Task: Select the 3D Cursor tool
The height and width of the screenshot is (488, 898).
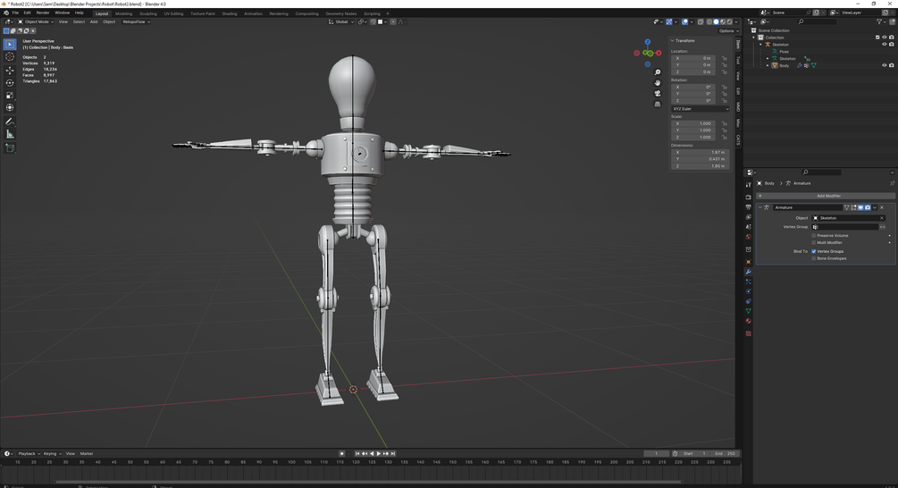Action: (10, 56)
